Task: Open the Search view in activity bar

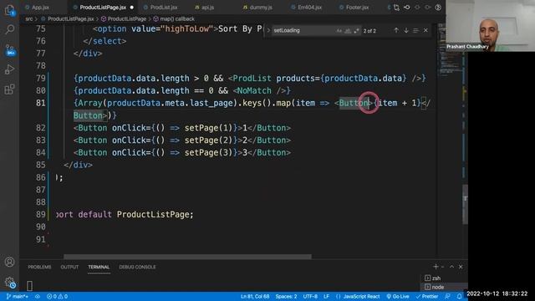Action: coord(9,30)
